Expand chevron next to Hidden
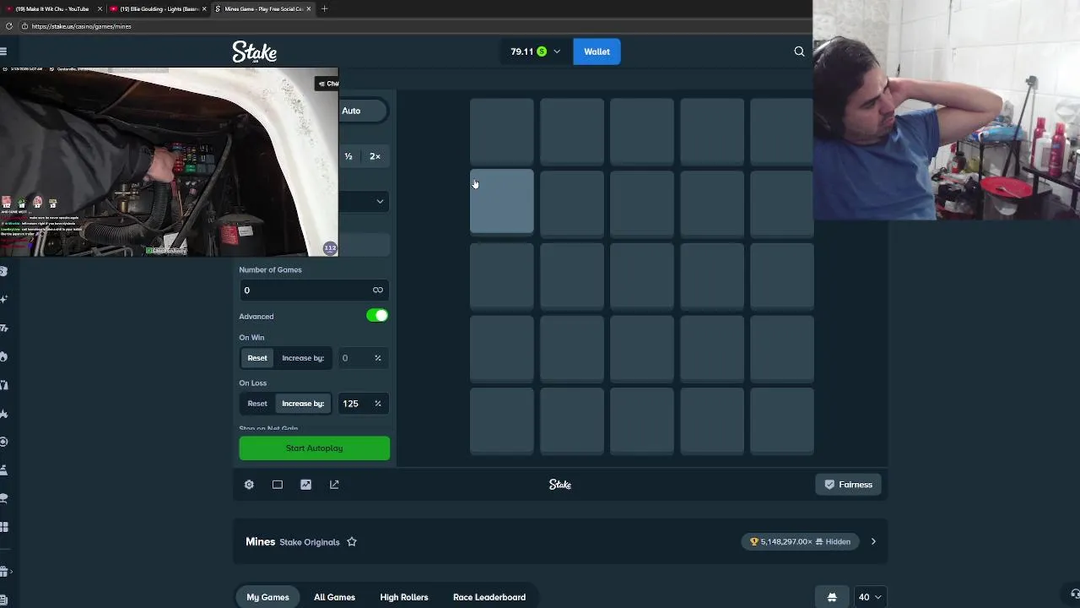This screenshot has width=1080, height=608. (x=873, y=541)
